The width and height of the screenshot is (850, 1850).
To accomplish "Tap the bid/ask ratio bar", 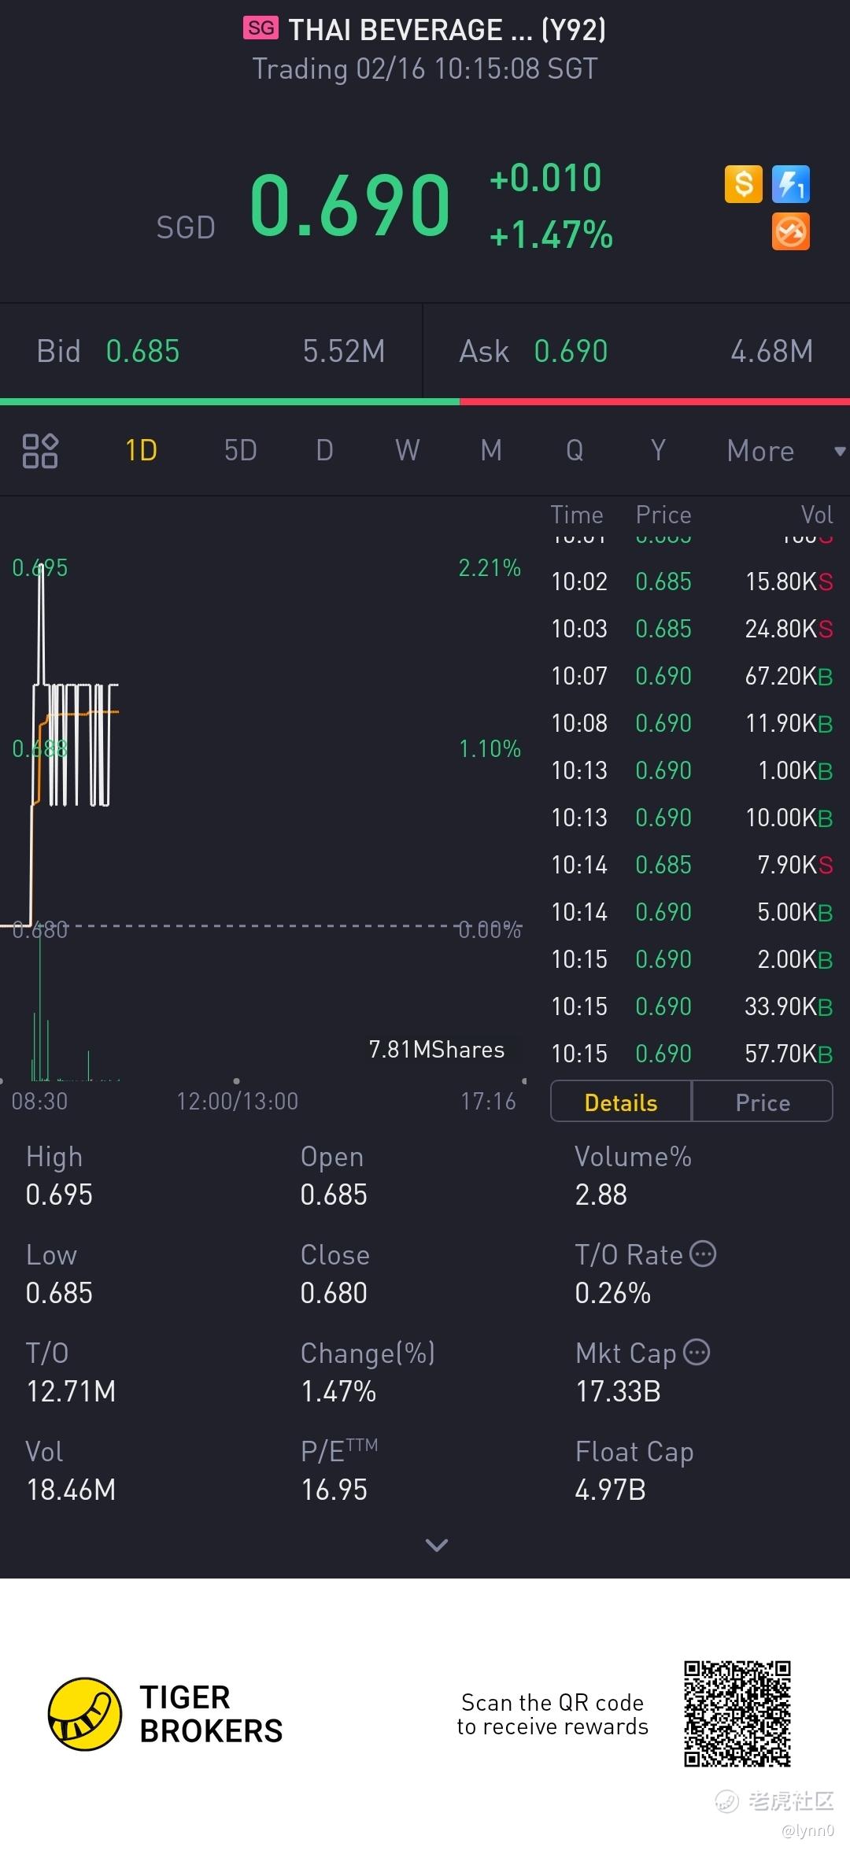I will [425, 401].
